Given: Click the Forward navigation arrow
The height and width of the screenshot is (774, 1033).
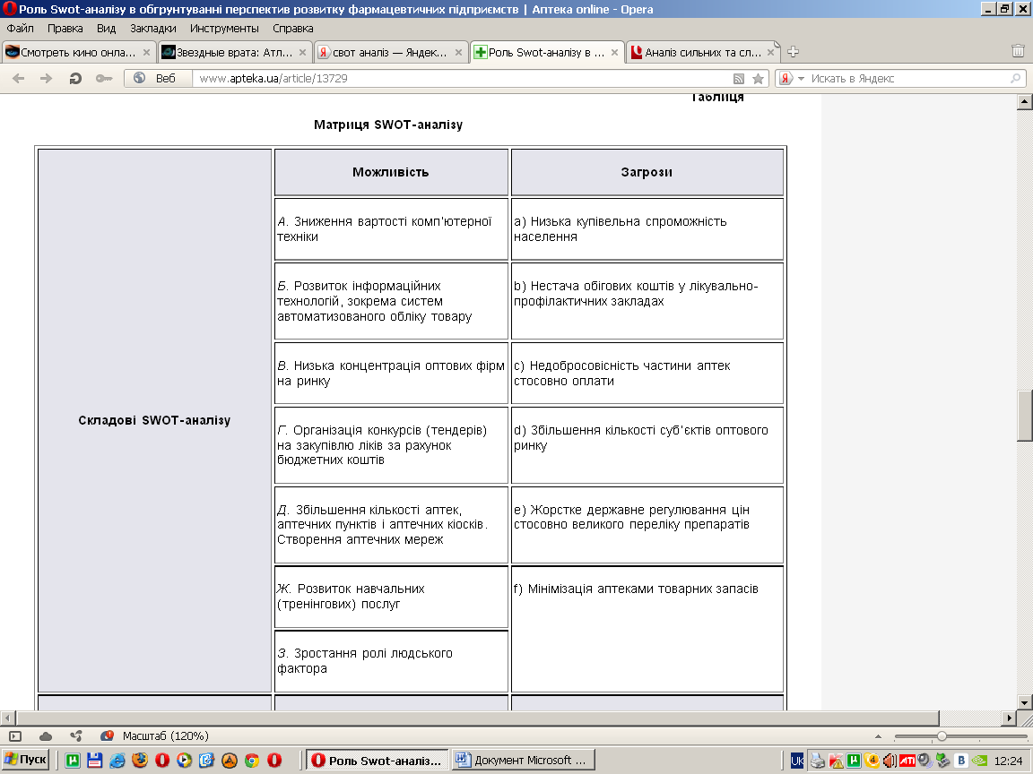Looking at the screenshot, I should pyautogui.click(x=46, y=78).
